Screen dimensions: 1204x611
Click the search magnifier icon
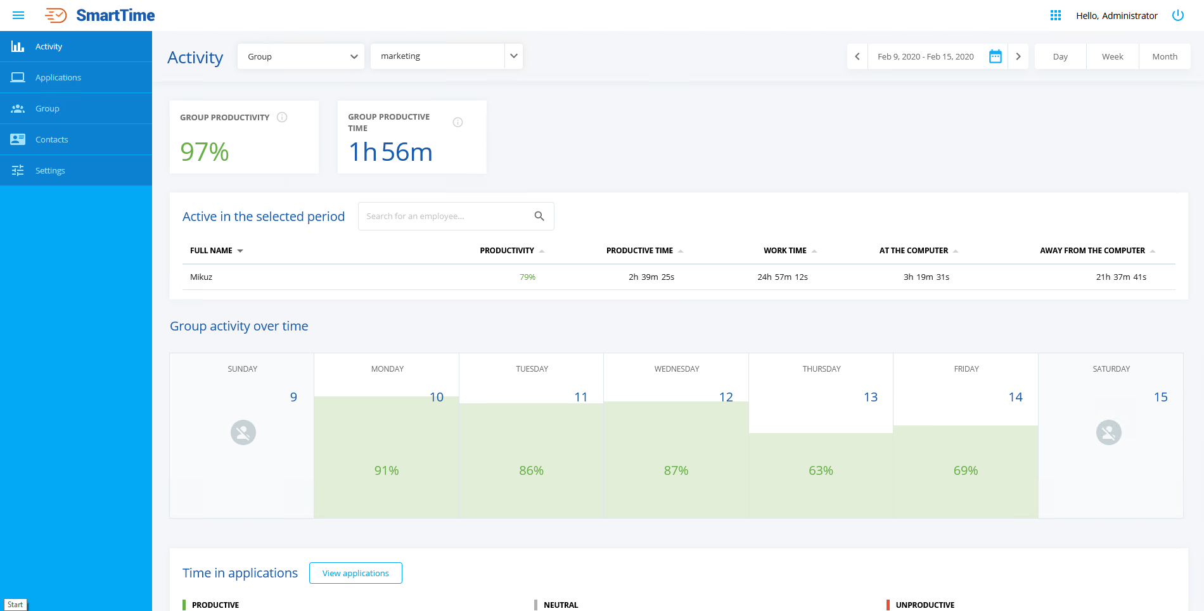pos(539,216)
